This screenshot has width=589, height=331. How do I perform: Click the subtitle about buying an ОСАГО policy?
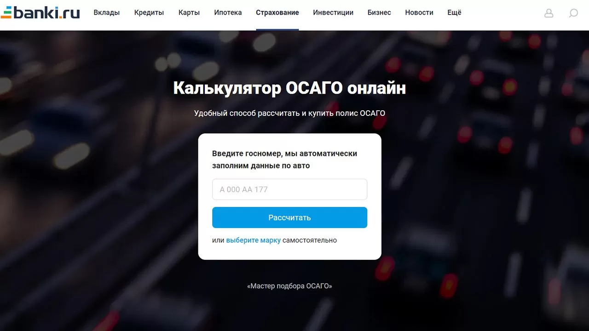click(289, 113)
